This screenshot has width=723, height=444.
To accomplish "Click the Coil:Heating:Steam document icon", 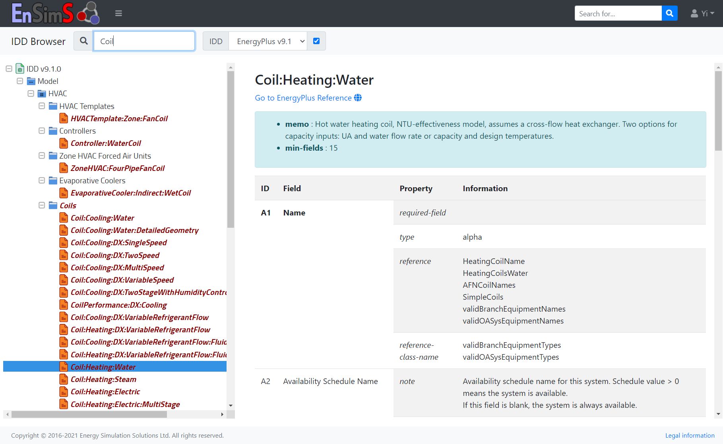I will (x=64, y=379).
